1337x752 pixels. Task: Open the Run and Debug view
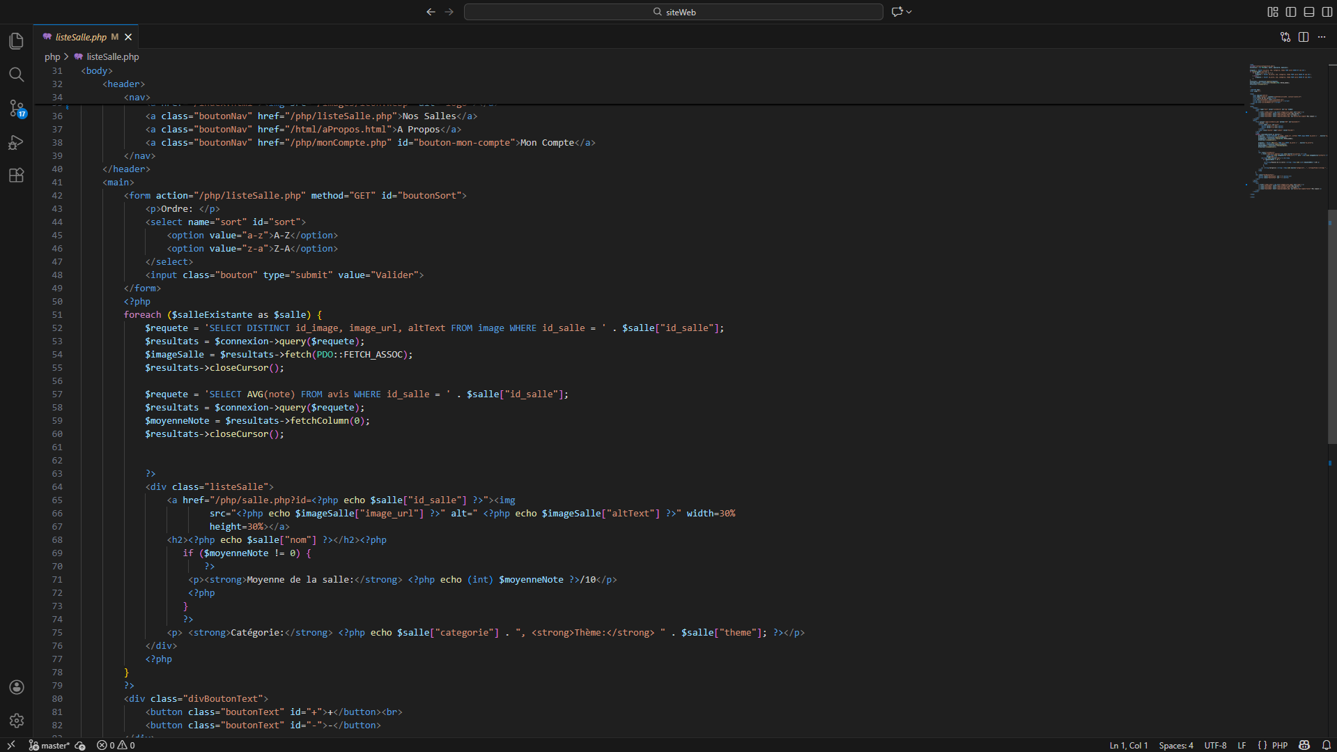click(x=17, y=142)
